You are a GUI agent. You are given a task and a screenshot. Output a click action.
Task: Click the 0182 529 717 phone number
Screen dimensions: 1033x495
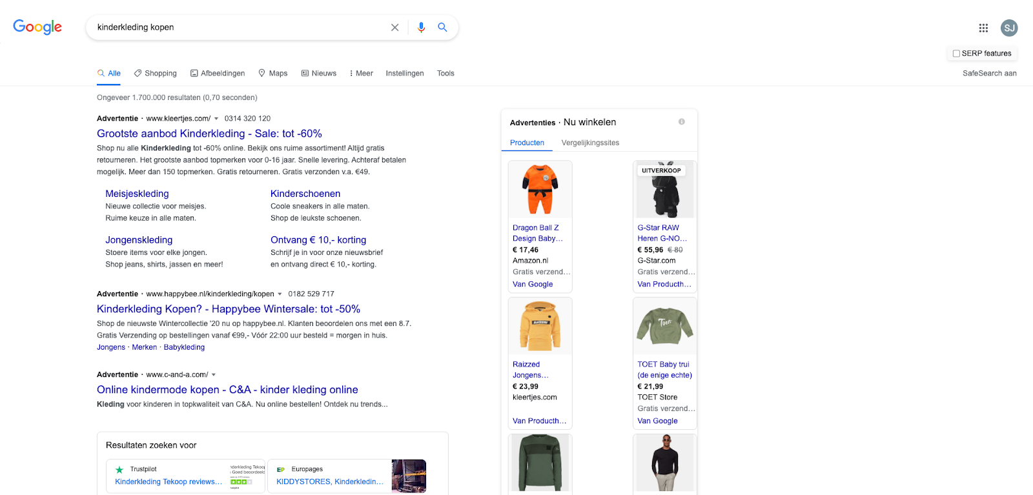(311, 294)
